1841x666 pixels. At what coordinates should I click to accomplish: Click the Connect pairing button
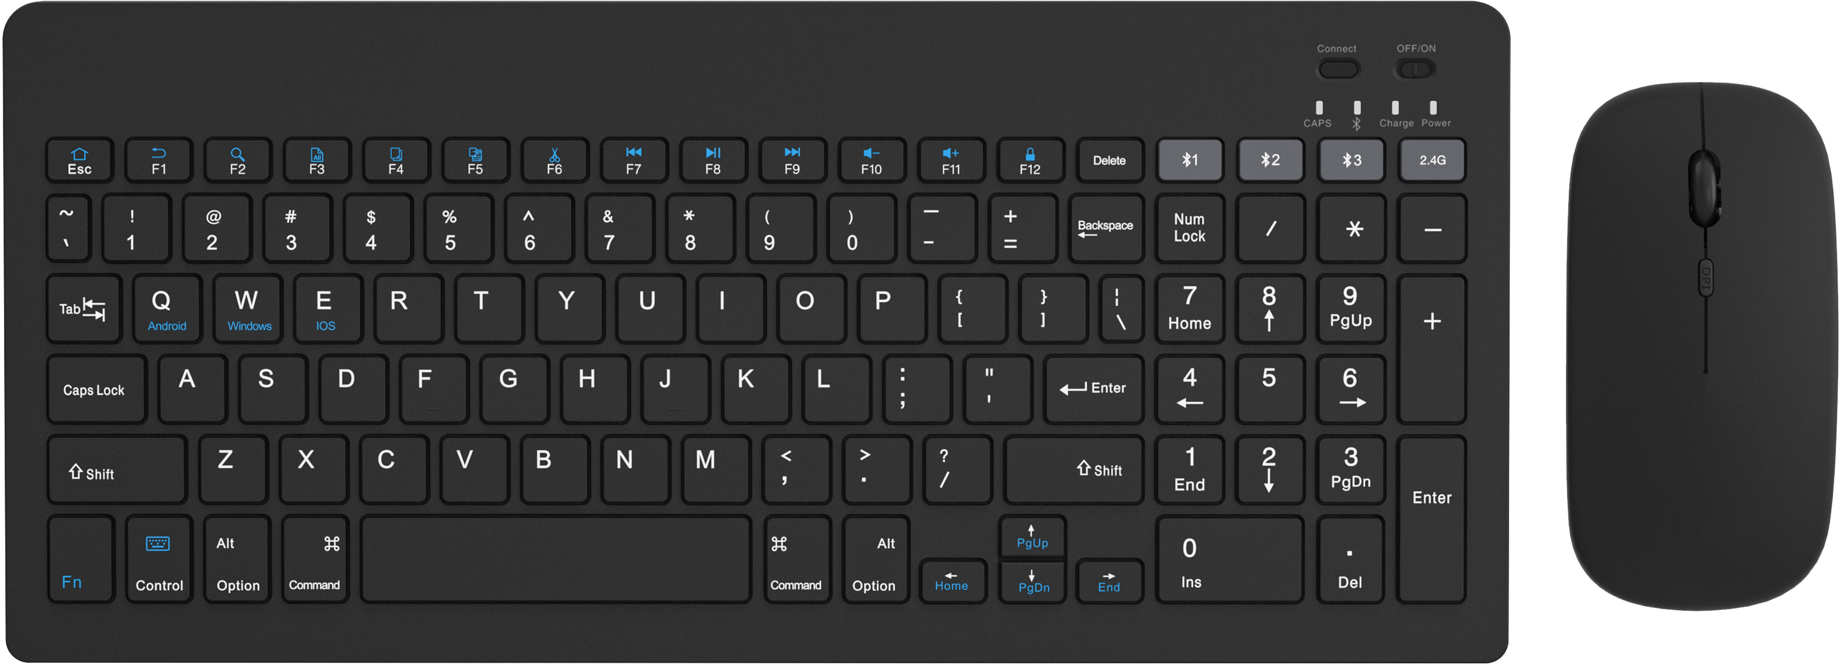1338,69
